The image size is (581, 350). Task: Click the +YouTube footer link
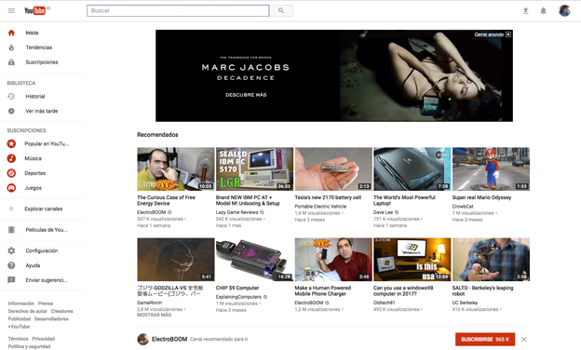(19, 327)
